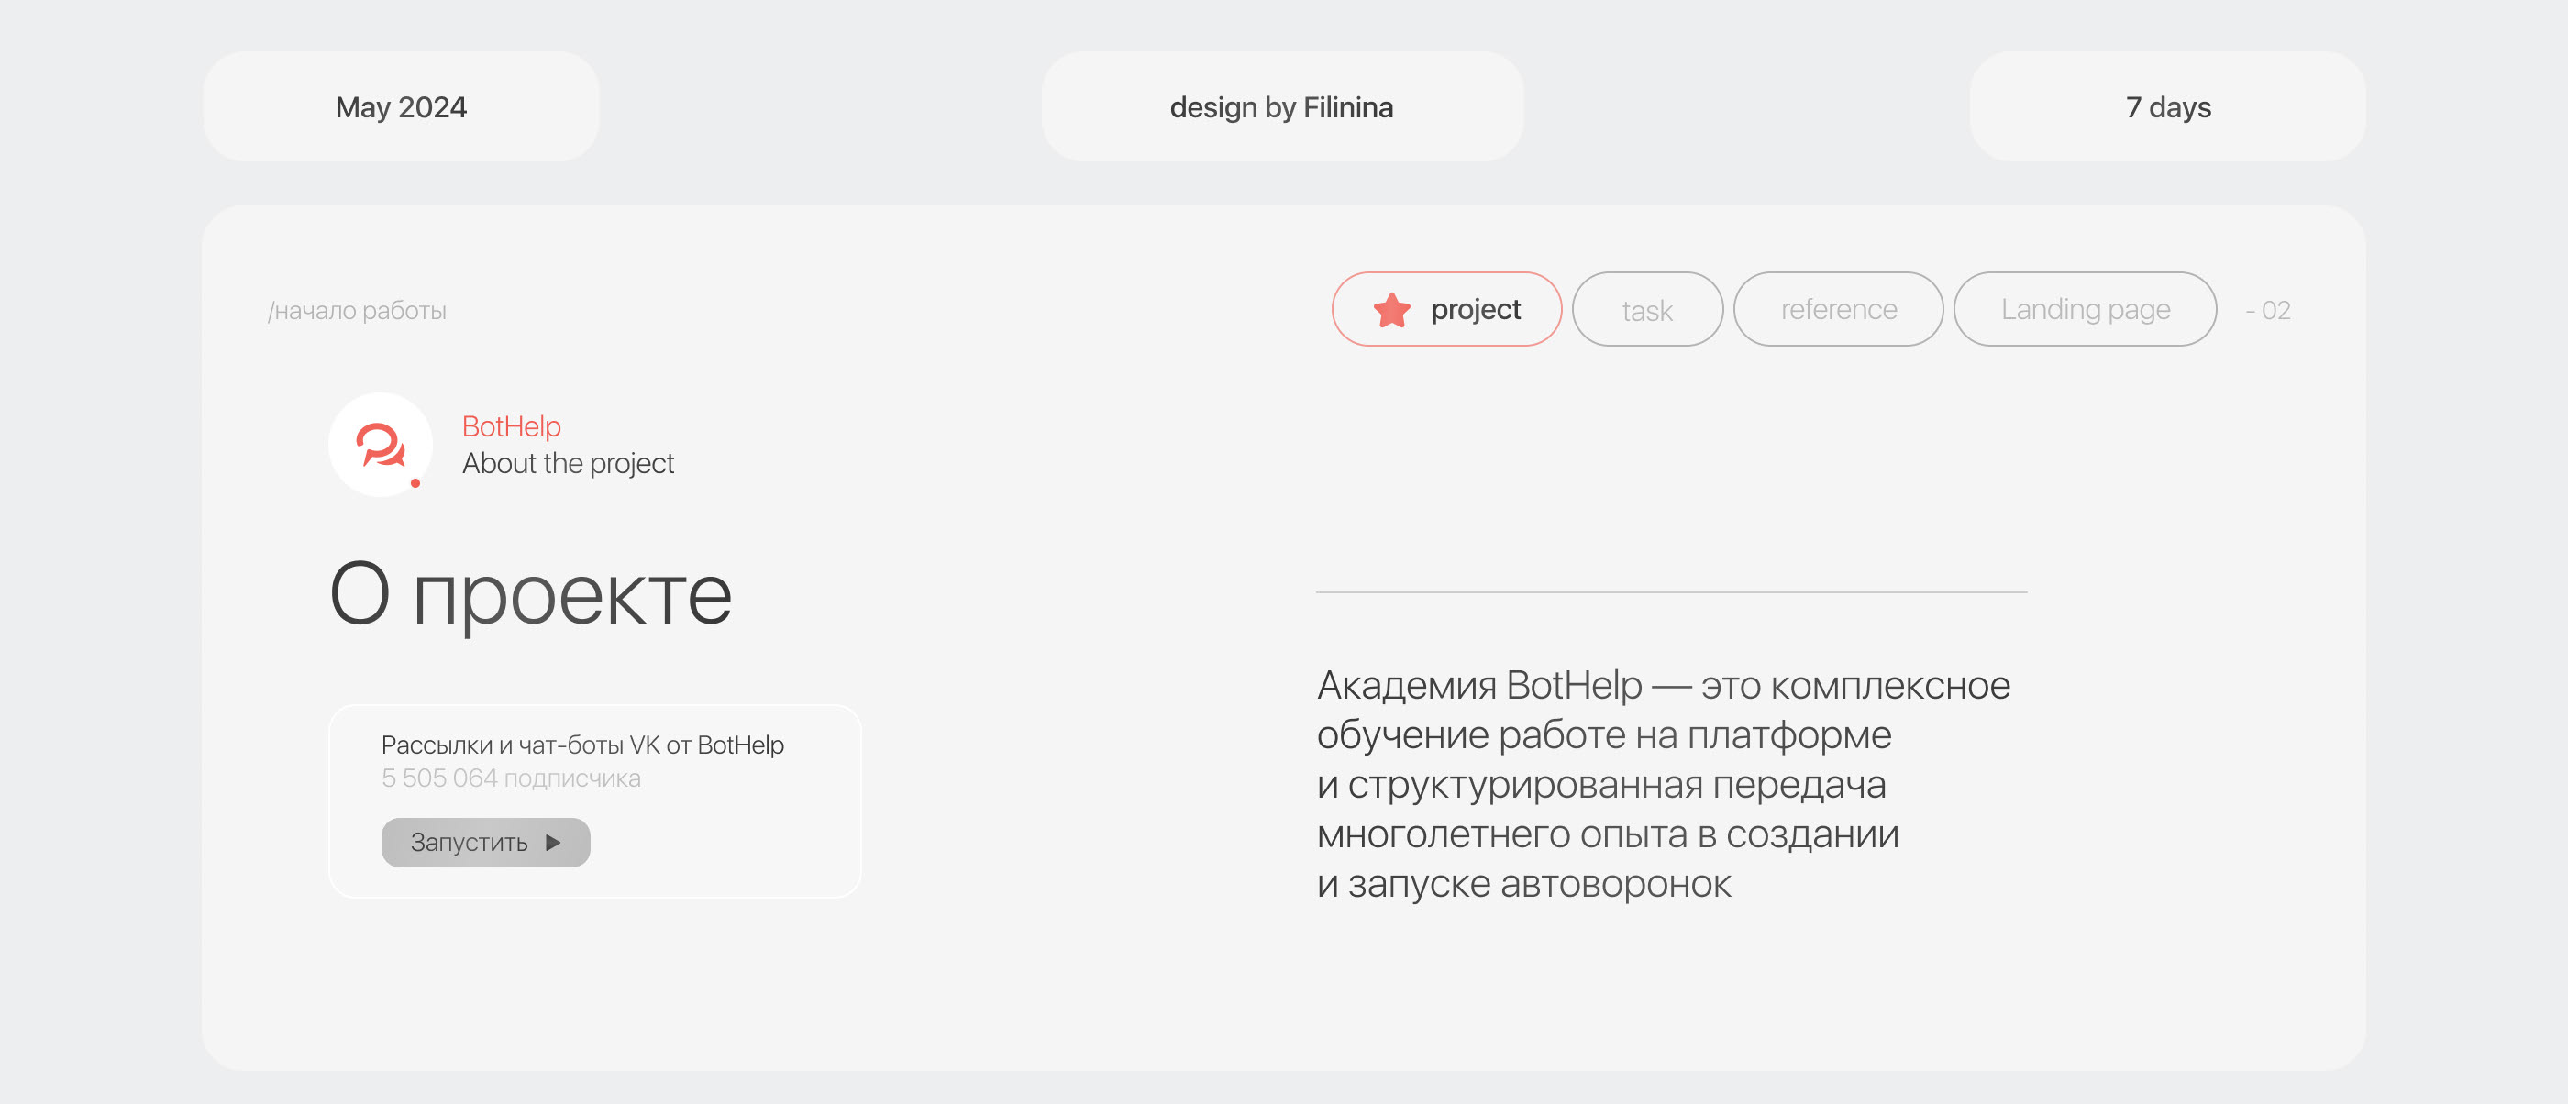Select the Landing page tab
Viewport: 2568px width, 1104px height.
pyautogui.click(x=2085, y=310)
